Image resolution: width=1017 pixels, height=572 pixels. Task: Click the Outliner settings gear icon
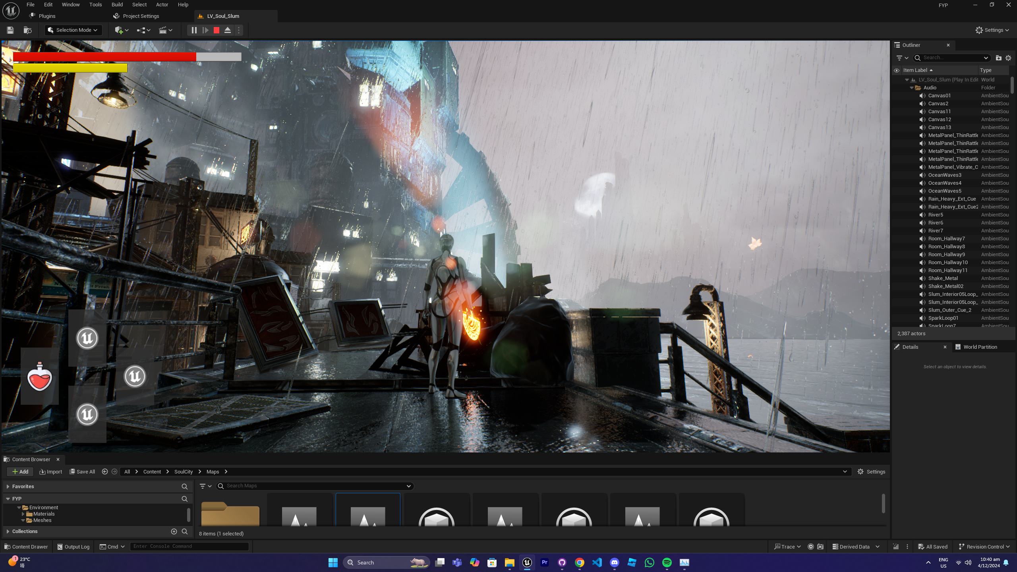pyautogui.click(x=1008, y=58)
